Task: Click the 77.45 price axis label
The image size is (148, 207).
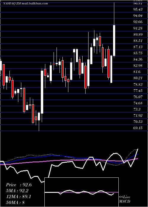Action: [138, 90]
